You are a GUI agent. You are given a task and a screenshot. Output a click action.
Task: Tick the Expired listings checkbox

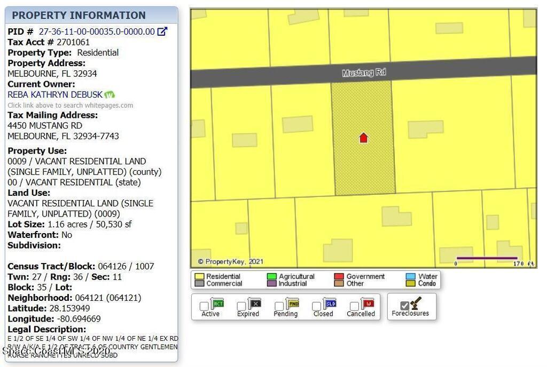click(241, 306)
